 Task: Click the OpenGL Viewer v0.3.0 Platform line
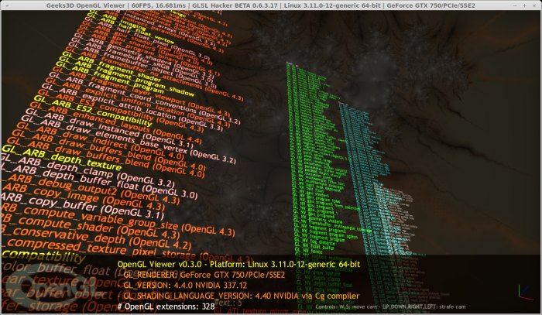tap(238, 264)
